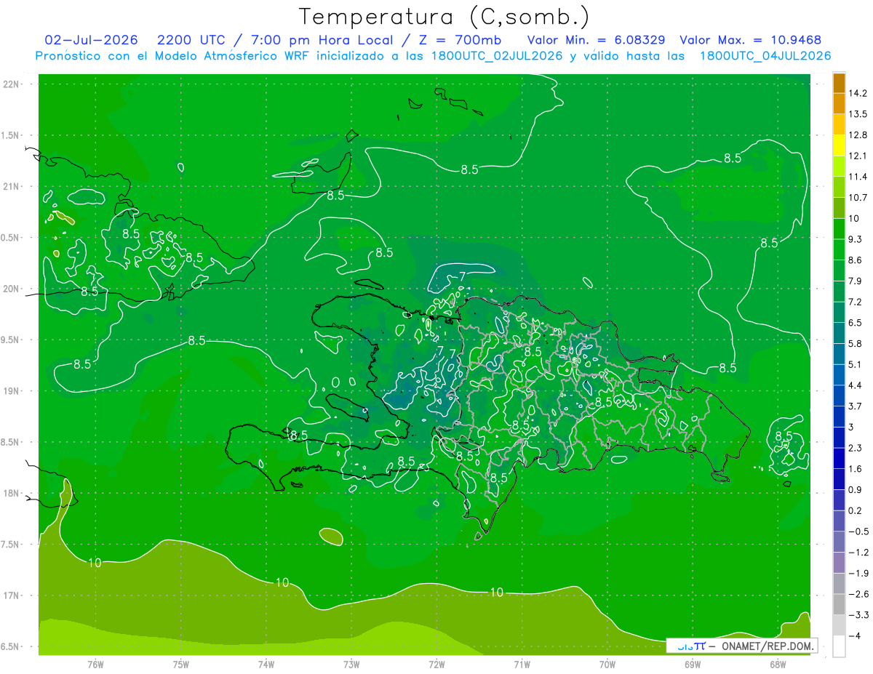Screen dimensions: 873x674
Task: Click the 22N latitude axis label
Action: pyautogui.click(x=10, y=84)
